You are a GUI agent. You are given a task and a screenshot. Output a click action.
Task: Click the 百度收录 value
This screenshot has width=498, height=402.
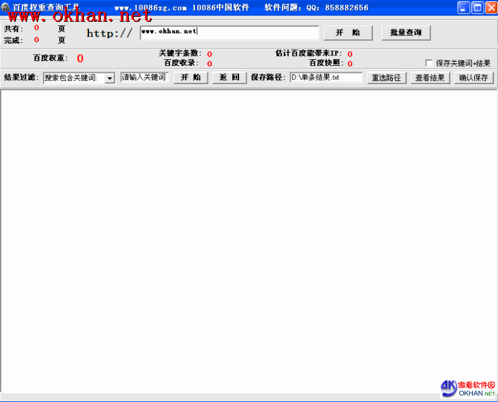[x=210, y=64]
